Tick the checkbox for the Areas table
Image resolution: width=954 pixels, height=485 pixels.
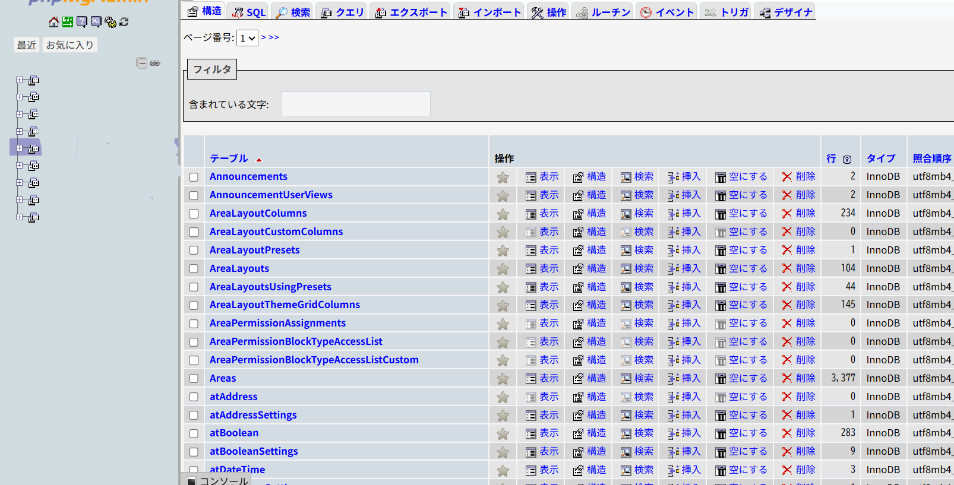coord(194,379)
